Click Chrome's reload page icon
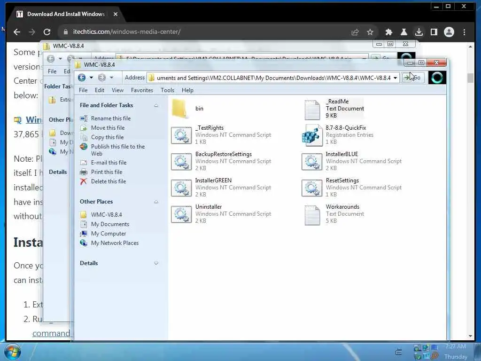Screen dimensions: 481x361 coord(47,32)
